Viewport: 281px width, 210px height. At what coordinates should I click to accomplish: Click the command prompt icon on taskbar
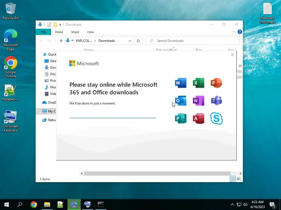coord(101,205)
